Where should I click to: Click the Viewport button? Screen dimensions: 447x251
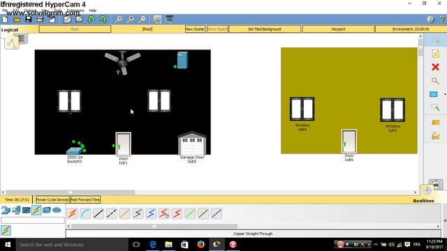click(338, 29)
